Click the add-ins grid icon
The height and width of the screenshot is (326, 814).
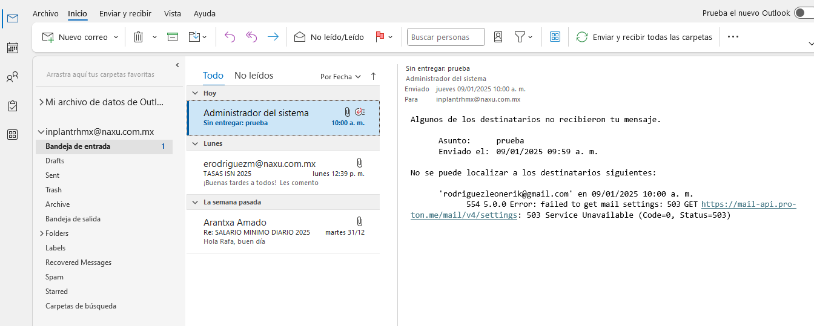(x=555, y=37)
